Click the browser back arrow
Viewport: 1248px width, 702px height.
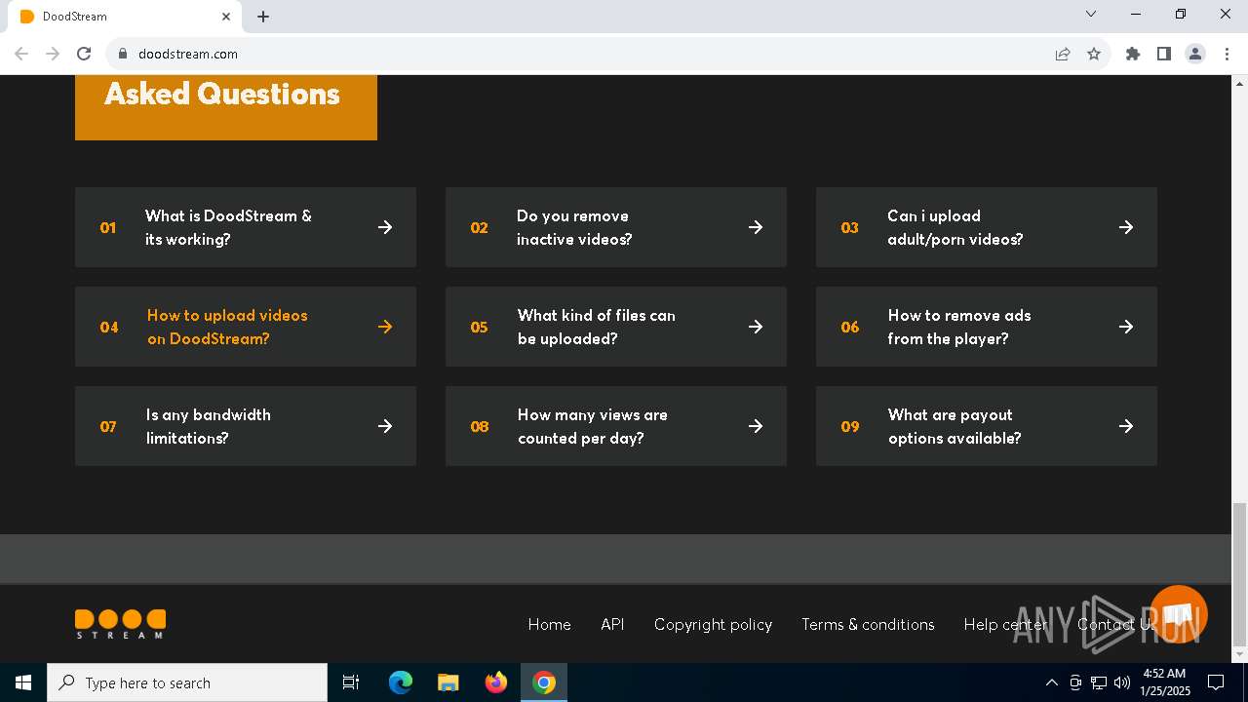tap(21, 54)
